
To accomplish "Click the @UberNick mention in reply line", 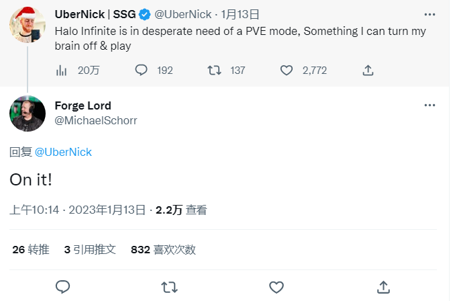I will (63, 152).
